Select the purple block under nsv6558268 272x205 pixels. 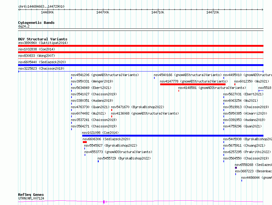(236, 168)
